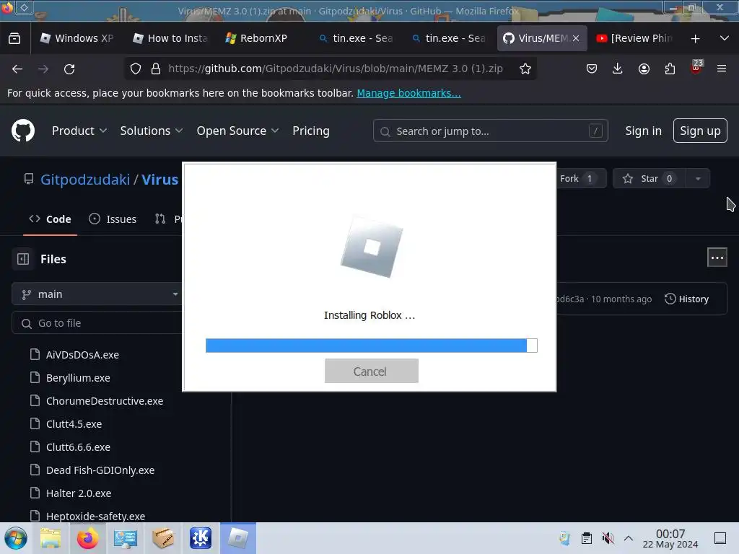Image resolution: width=739 pixels, height=554 pixels.
Task: Open the clipboard tray icon
Action: pos(586,538)
